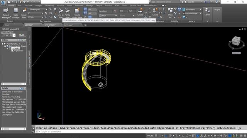This screenshot has width=247, height=138.
Task: Click the ViewCube in the drawing area
Action: pos(236,41)
